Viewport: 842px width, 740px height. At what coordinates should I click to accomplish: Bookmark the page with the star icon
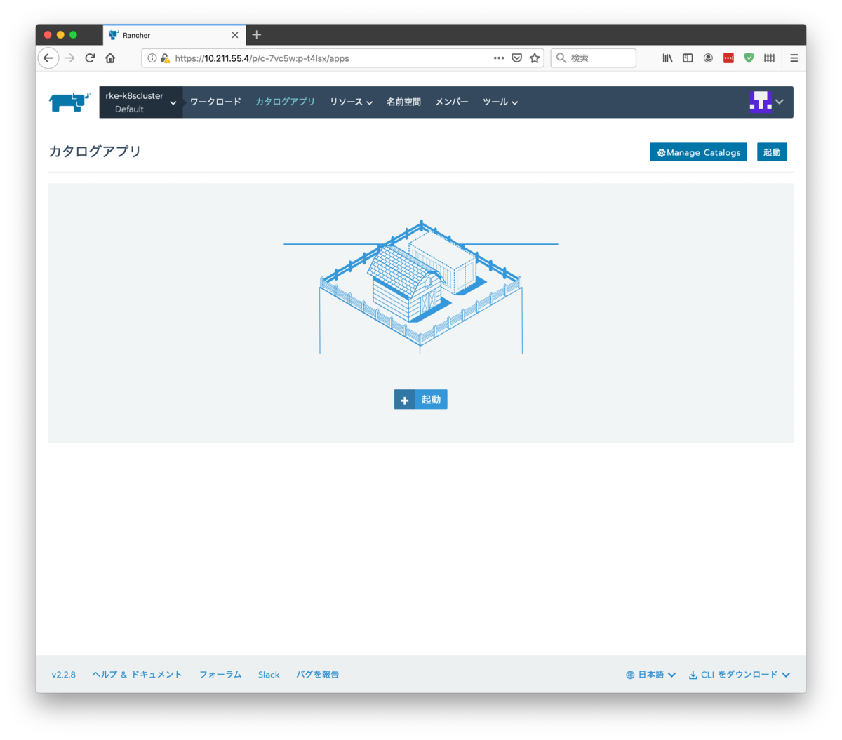click(535, 58)
